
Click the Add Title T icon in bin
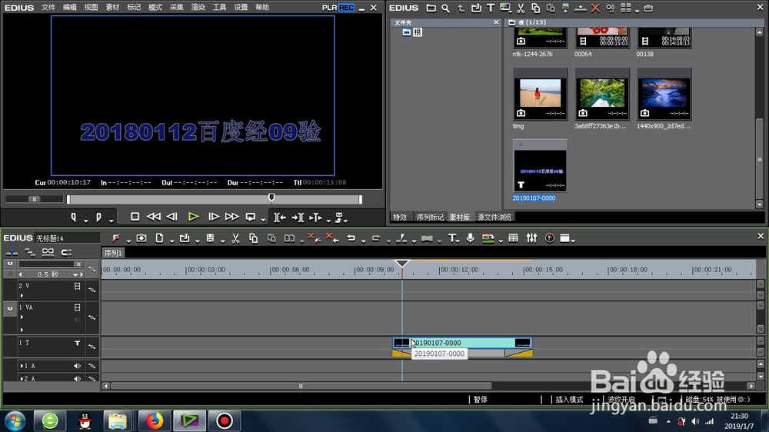click(491, 8)
